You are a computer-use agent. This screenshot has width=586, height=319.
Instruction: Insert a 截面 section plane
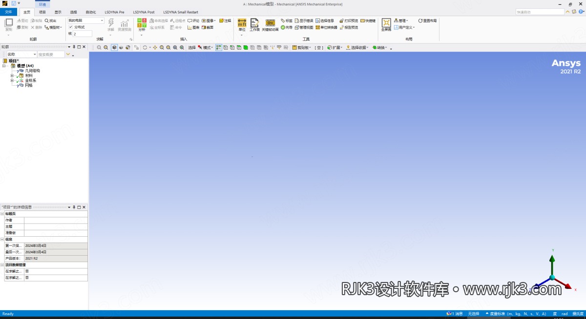pos(208,27)
